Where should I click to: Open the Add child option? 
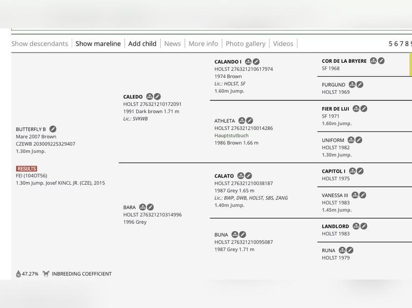[142, 43]
